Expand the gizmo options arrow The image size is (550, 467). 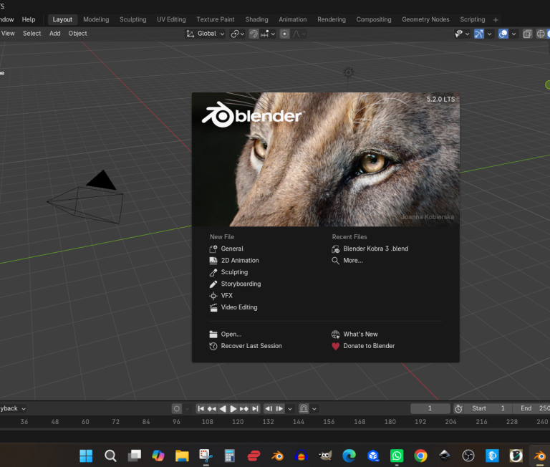click(x=489, y=34)
